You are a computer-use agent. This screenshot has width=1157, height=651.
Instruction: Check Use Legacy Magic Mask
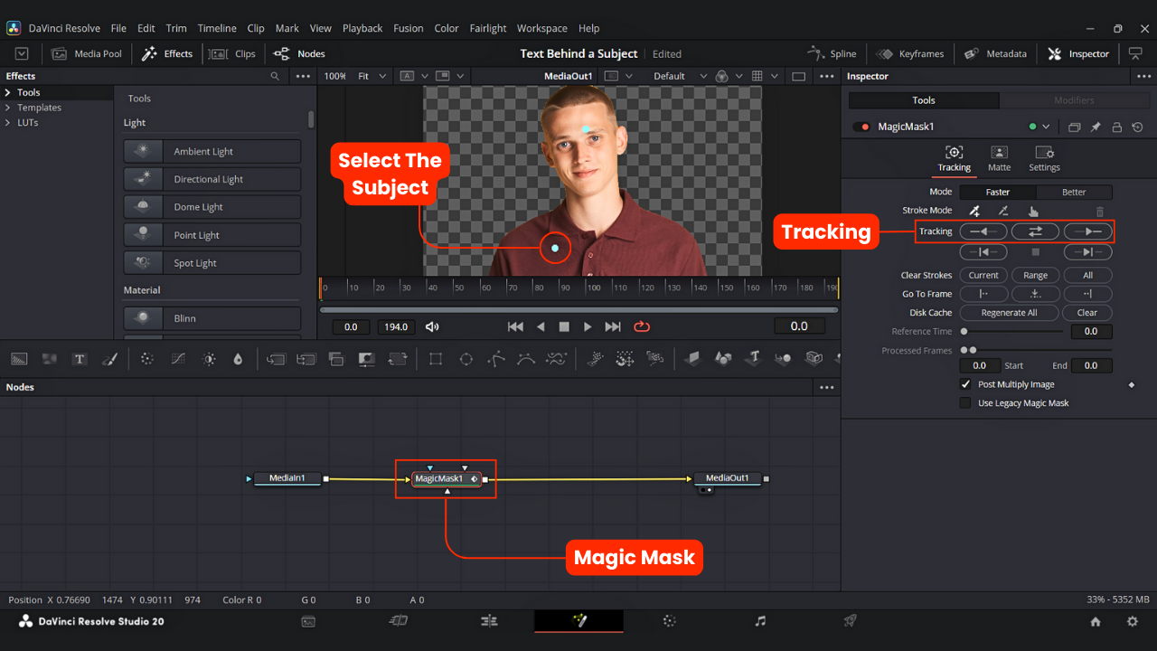coord(965,402)
